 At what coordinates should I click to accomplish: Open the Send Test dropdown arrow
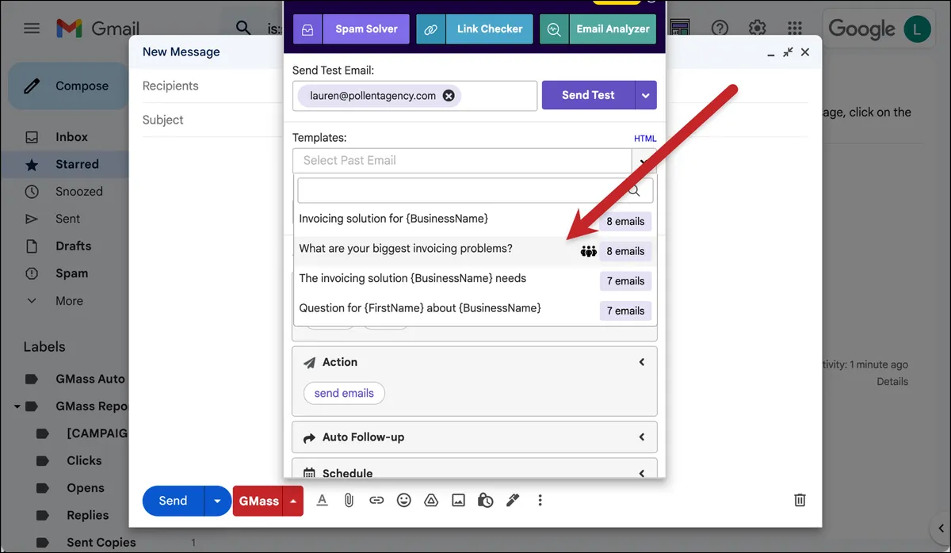click(646, 95)
